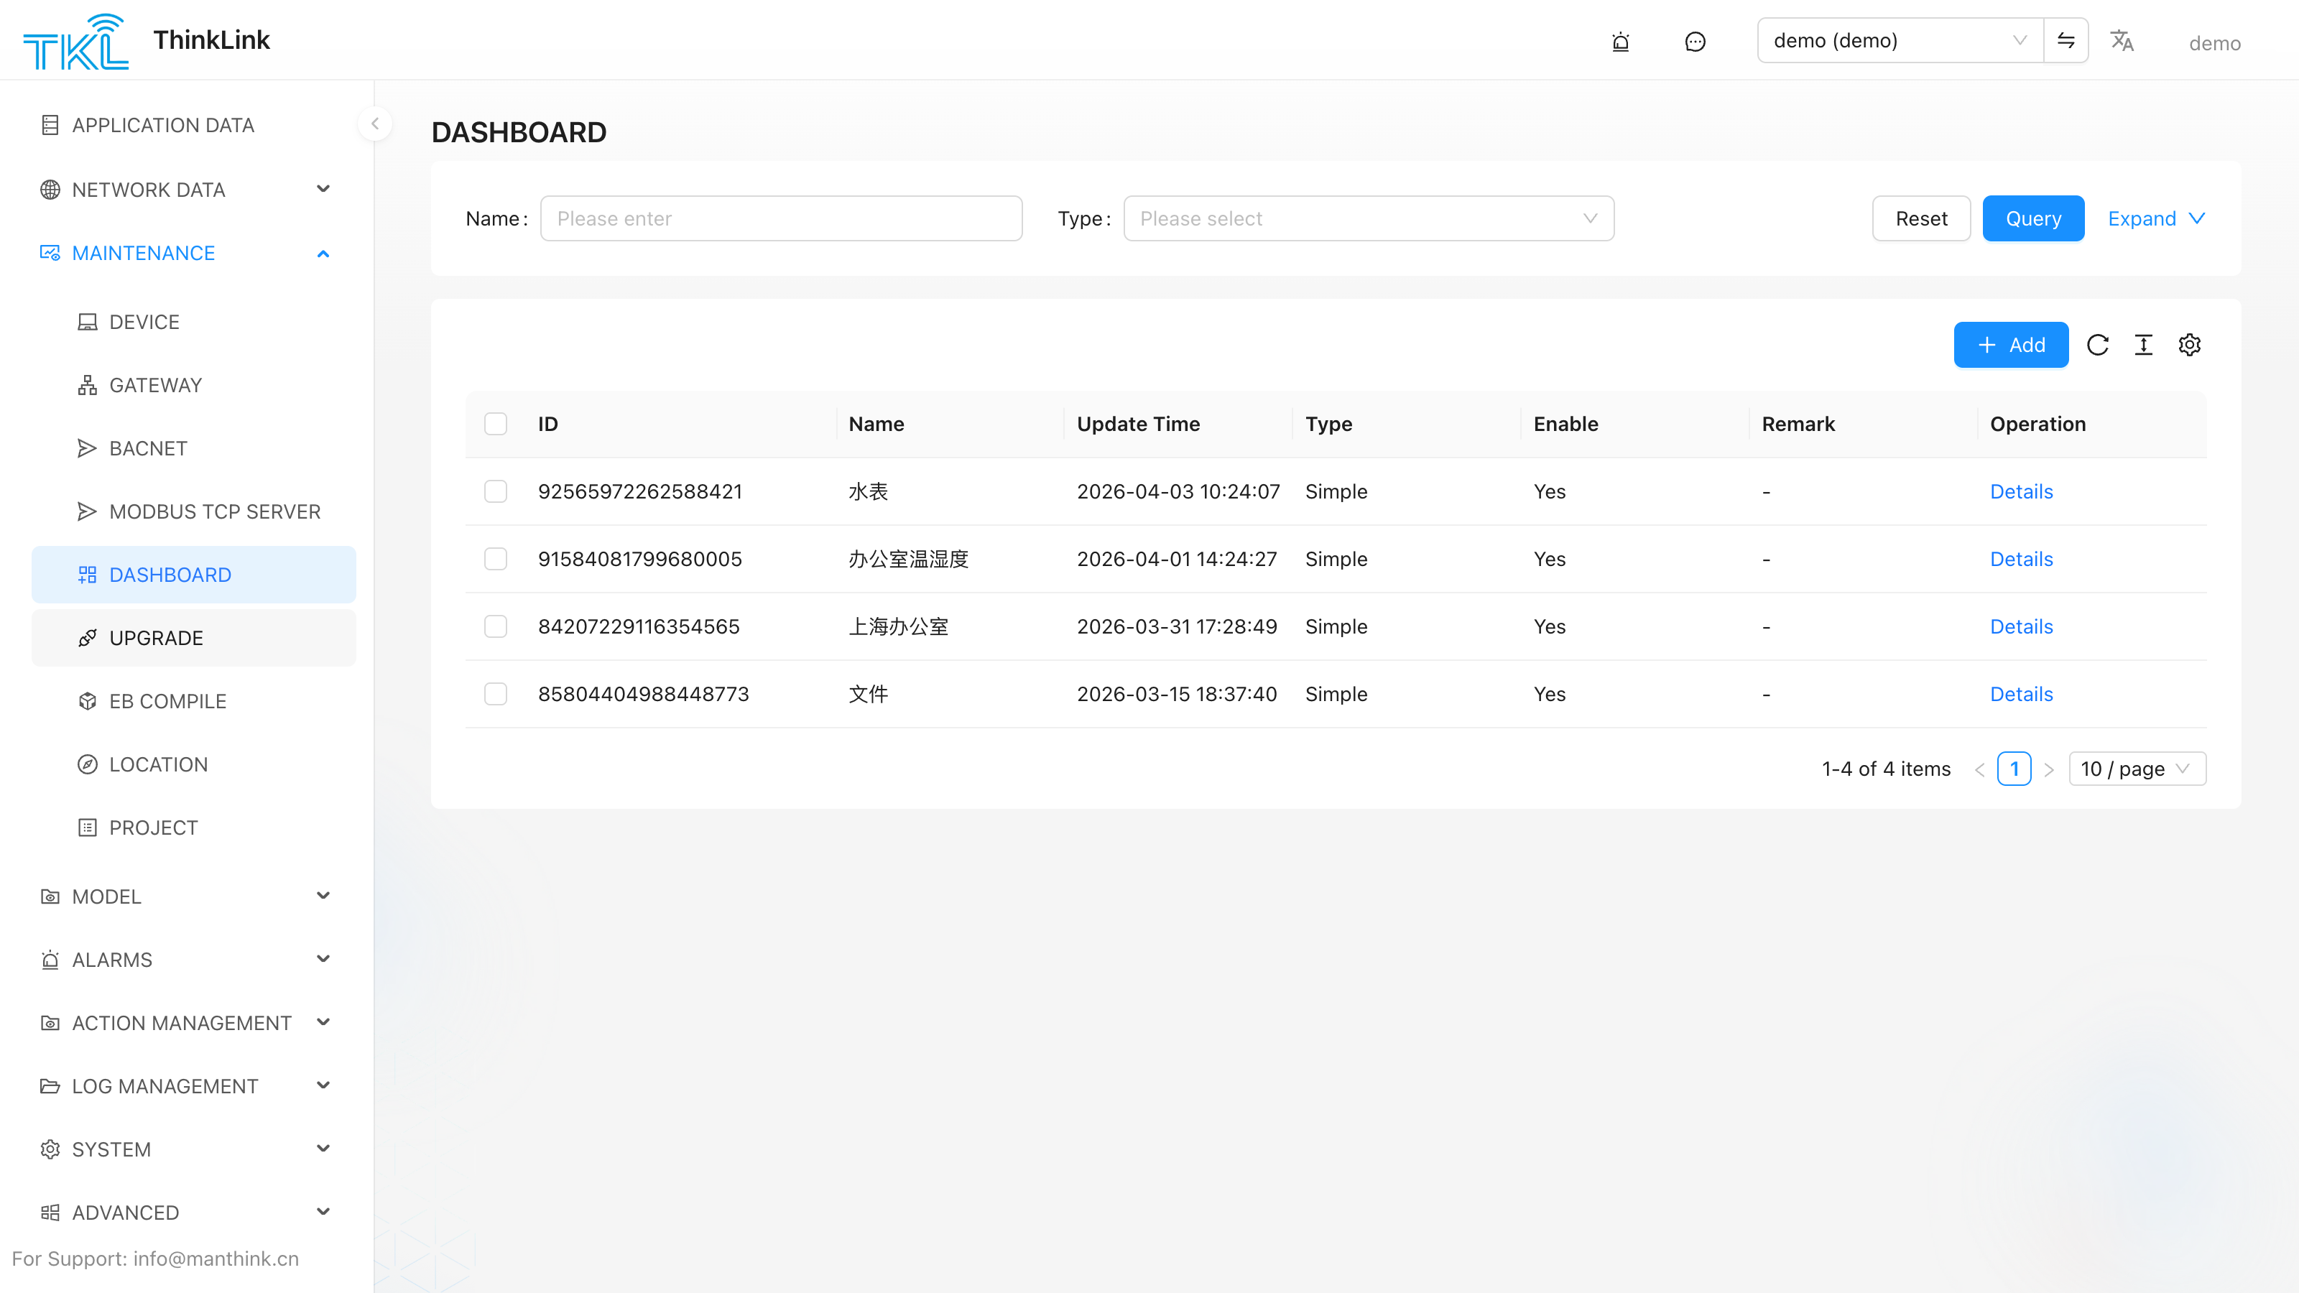The width and height of the screenshot is (2299, 1293).
Task: Open the 10 / page size dropdown
Action: point(2137,769)
